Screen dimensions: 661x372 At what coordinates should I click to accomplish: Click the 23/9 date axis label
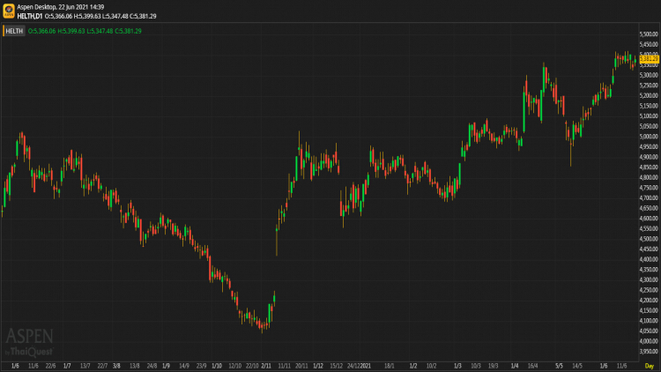[x=202, y=366]
